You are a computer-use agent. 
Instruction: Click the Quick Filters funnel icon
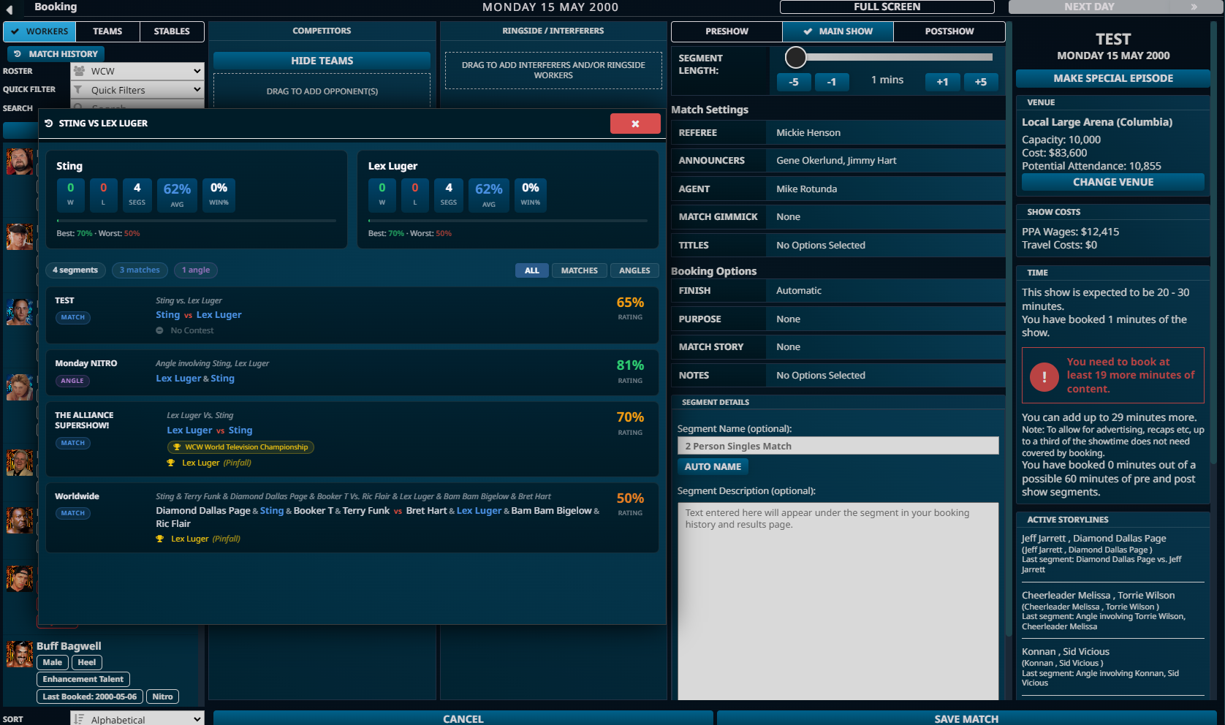[x=78, y=90]
